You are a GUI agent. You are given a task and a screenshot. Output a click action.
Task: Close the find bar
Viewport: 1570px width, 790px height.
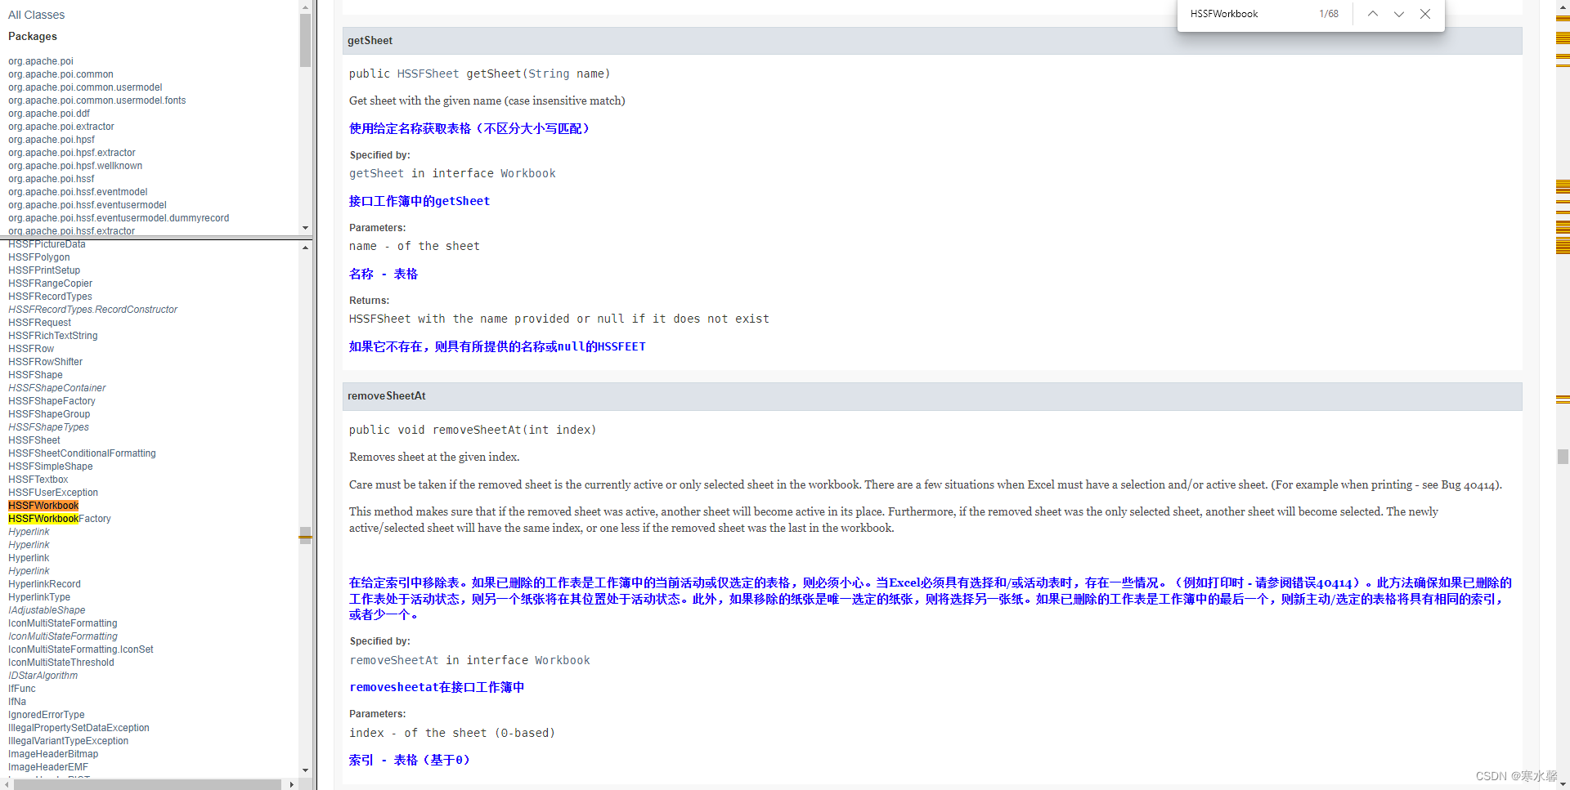1425,14
